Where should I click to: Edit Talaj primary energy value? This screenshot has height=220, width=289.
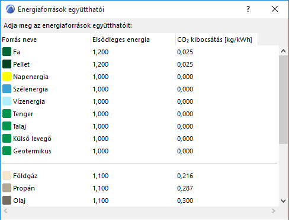pyautogui.click(x=101, y=126)
